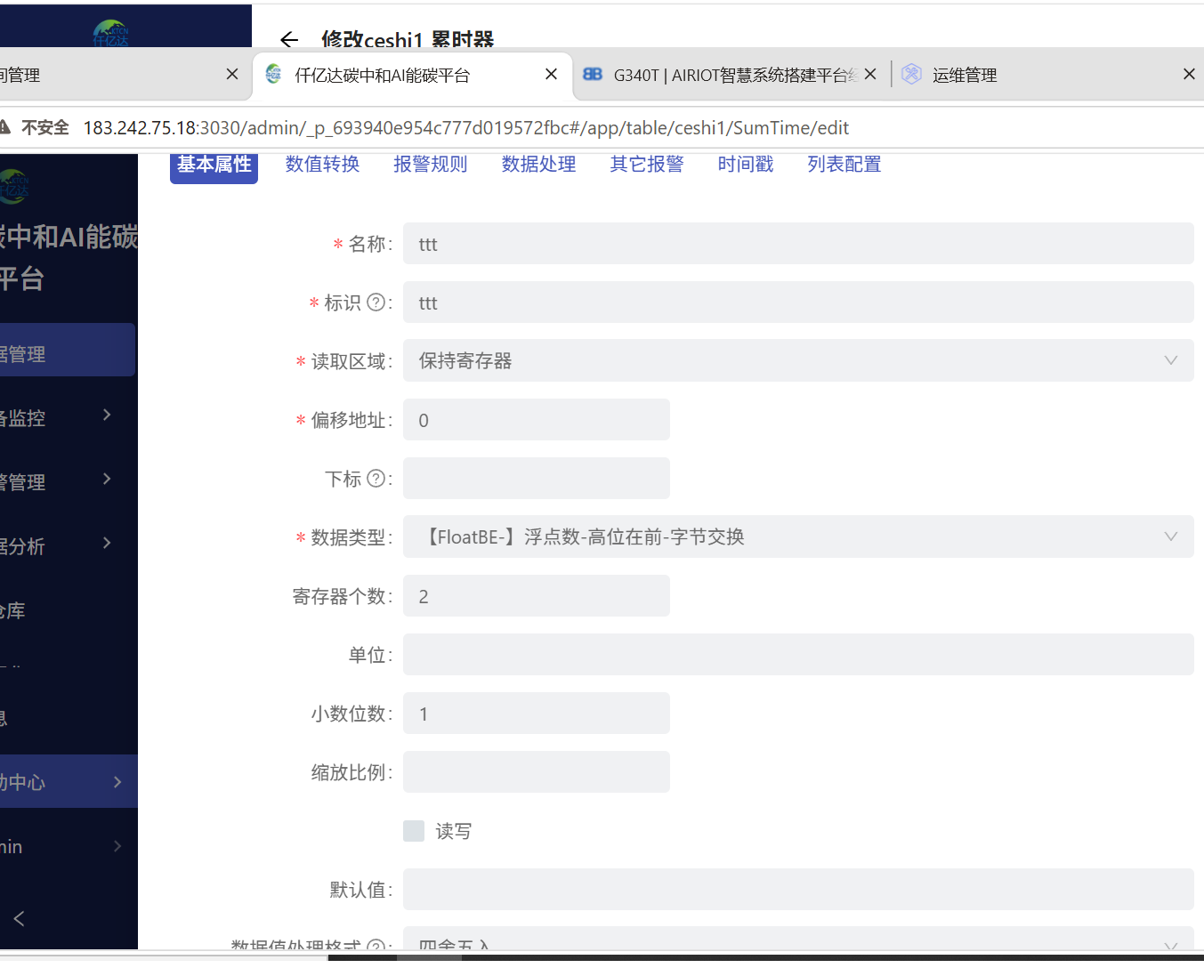Switch to the 报警规则 tab
1204x976 pixels.
(431, 165)
